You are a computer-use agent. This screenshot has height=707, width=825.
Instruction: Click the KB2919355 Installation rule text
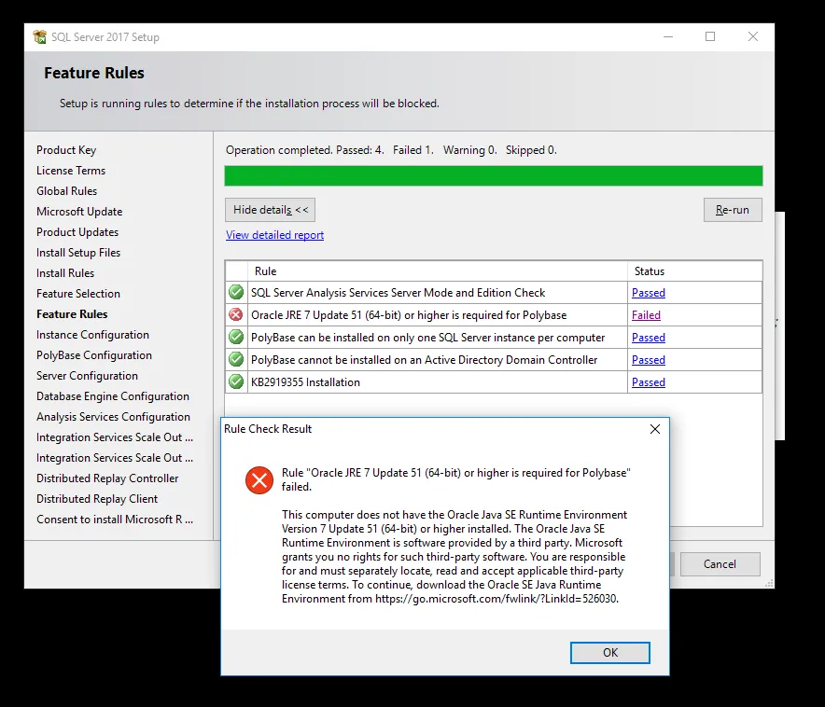pyautogui.click(x=306, y=382)
